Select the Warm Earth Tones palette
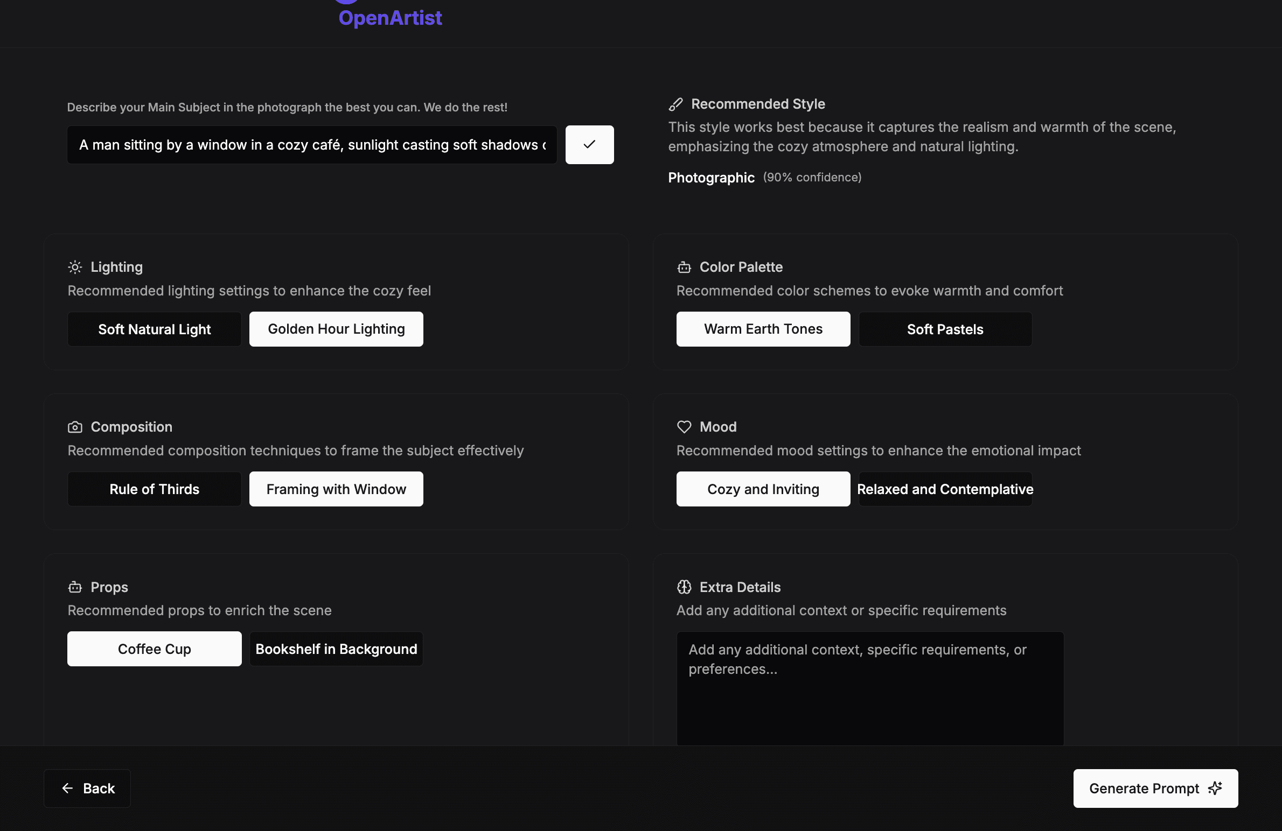The image size is (1282, 831). coord(763,329)
